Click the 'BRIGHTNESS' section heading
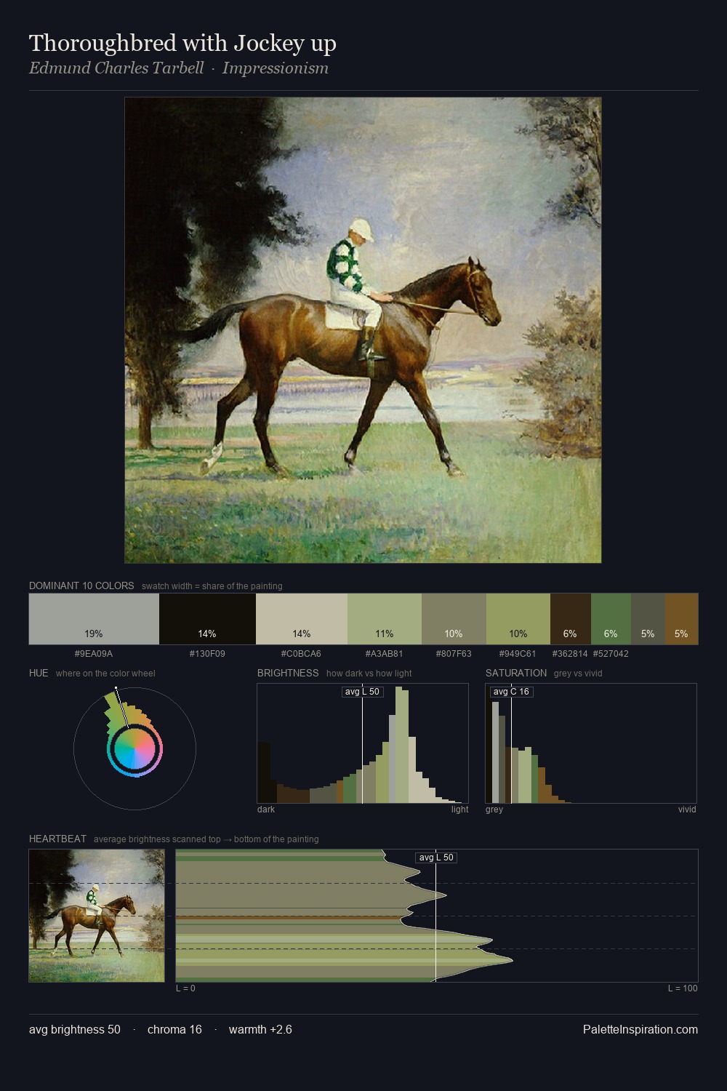The height and width of the screenshot is (1091, 727). [x=288, y=673]
